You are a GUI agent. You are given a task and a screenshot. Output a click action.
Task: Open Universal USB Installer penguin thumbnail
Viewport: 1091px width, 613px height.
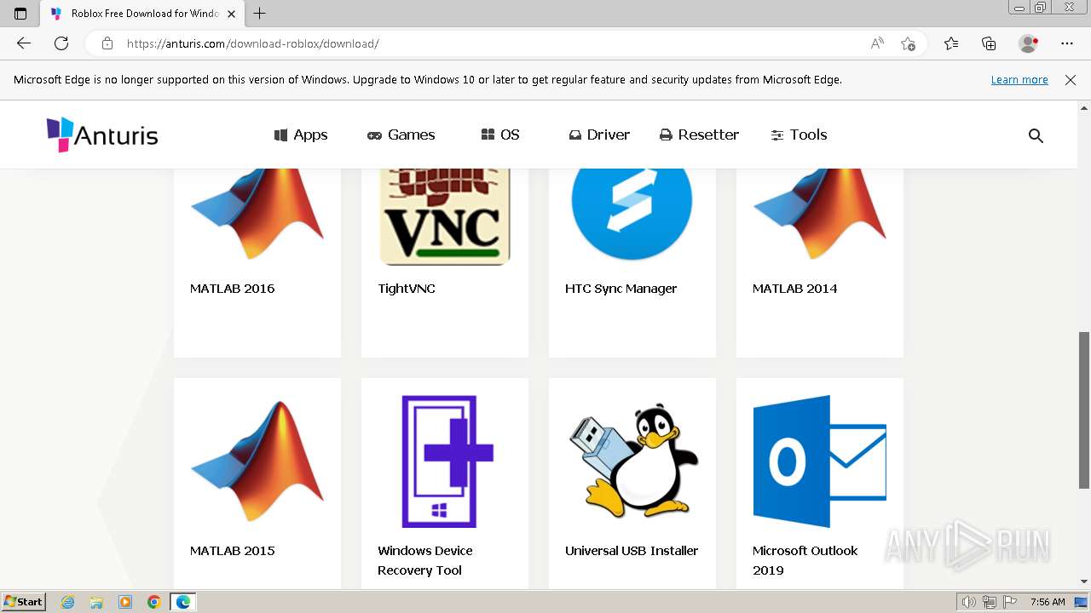point(632,461)
